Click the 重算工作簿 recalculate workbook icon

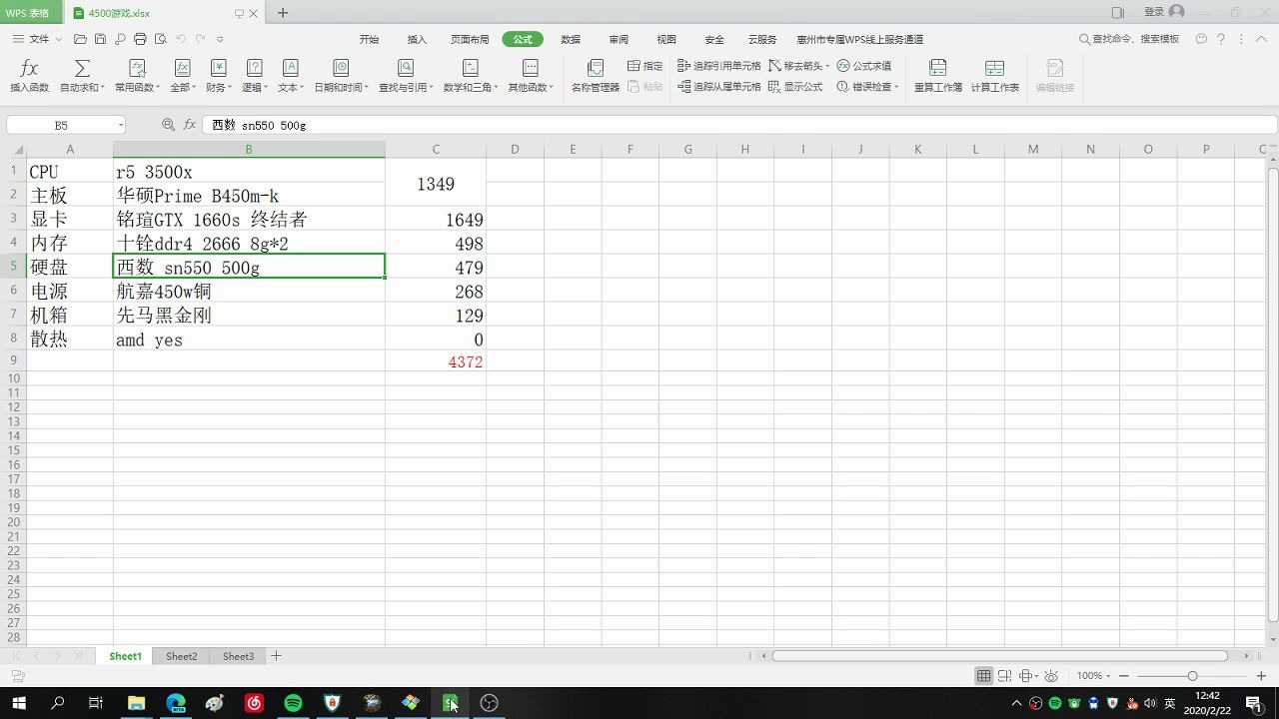937,68
